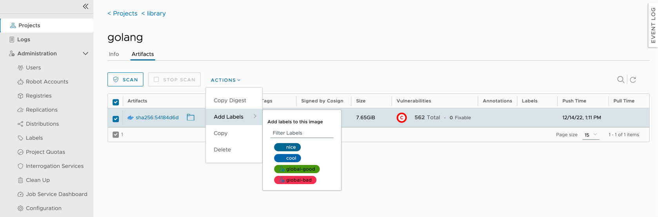
Task: Choose Copy Digest from actions menu
Action: tap(230, 100)
